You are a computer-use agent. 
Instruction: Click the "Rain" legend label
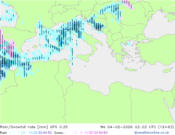click(4, 133)
